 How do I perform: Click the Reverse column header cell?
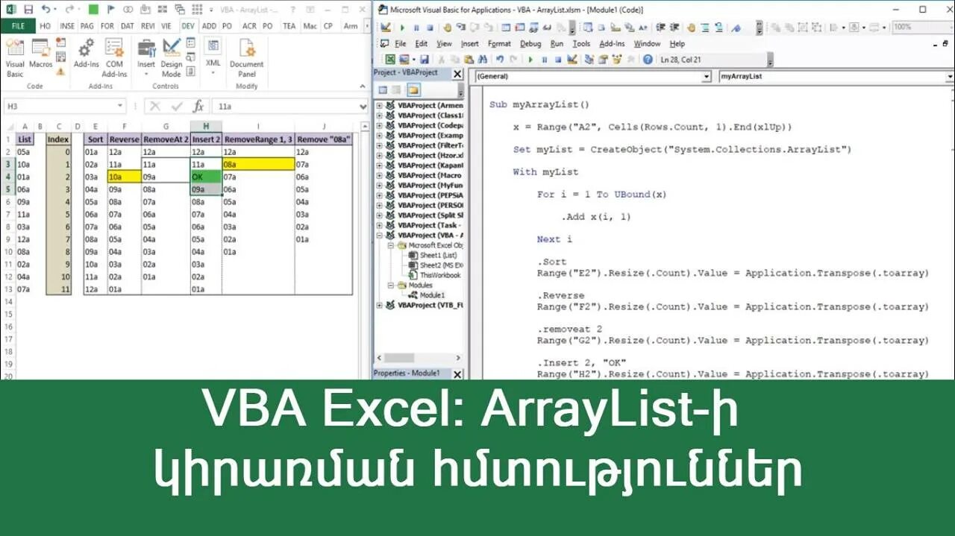pos(125,139)
